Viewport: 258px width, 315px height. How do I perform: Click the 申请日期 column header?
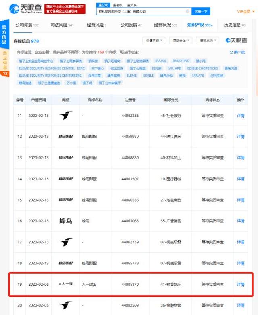click(38, 100)
